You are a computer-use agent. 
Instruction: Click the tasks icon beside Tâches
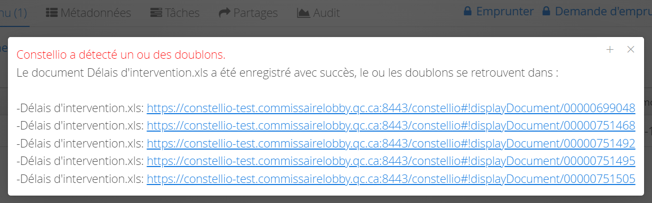[x=156, y=12]
